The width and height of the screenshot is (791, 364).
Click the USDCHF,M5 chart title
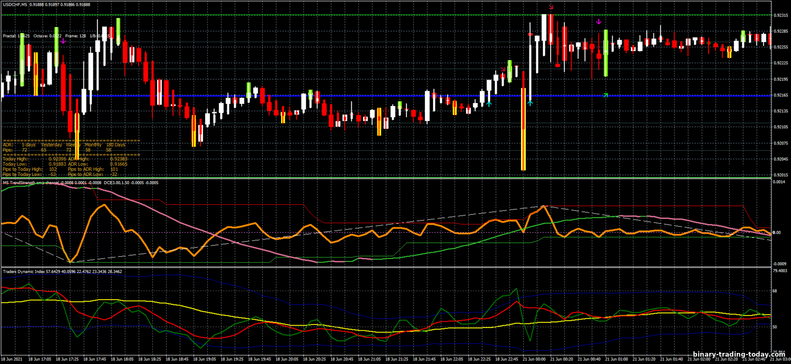(x=15, y=5)
